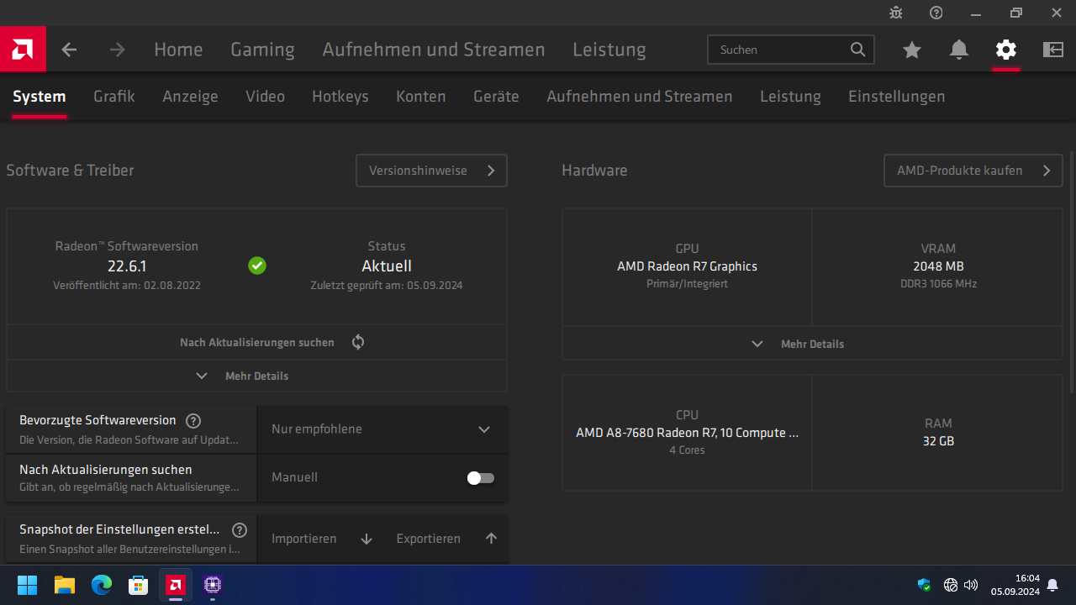This screenshot has height=605, width=1076.
Task: Toggle the sidebar panel icon
Action: click(x=1053, y=50)
